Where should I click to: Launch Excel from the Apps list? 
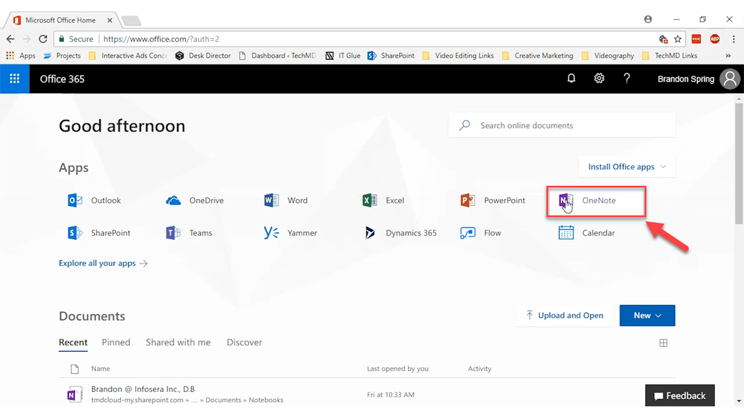pos(383,200)
